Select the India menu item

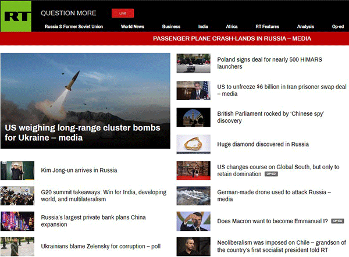point(203,27)
